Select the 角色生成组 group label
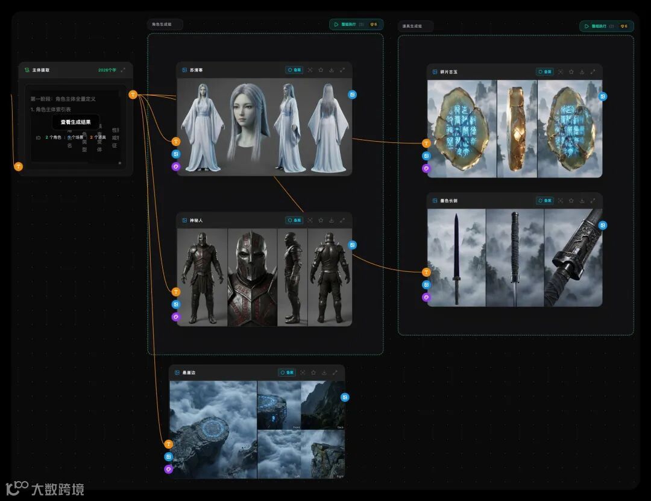The image size is (651, 501). click(x=165, y=25)
